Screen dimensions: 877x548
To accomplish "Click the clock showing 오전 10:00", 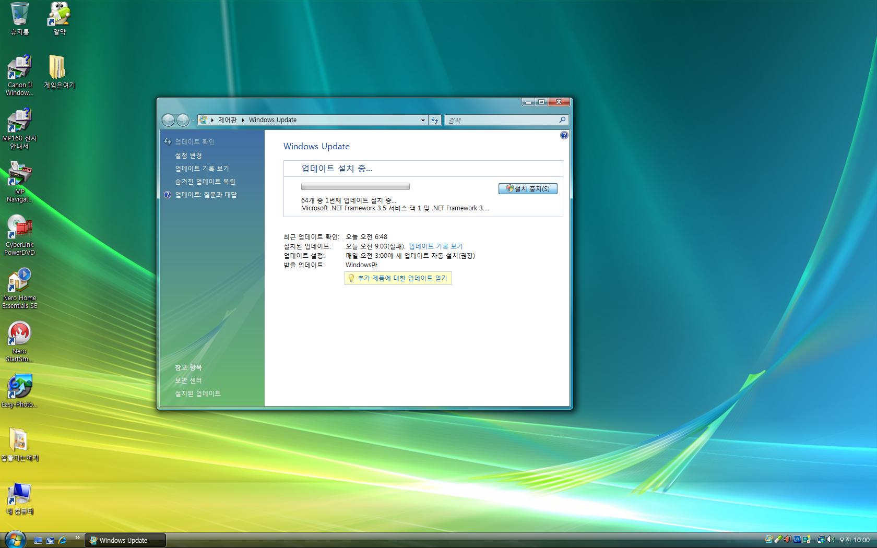I will [x=854, y=540].
